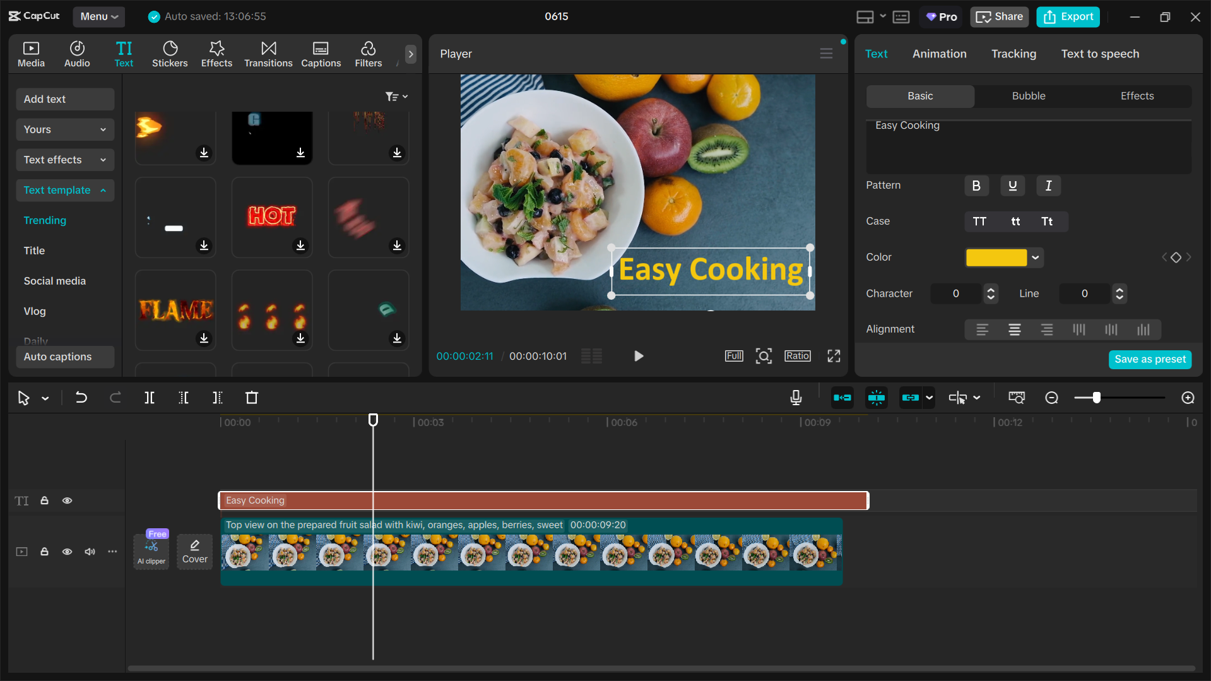This screenshot has width=1211, height=681.
Task: Expand the Yours dropdown in text panel
Action: coord(64,129)
